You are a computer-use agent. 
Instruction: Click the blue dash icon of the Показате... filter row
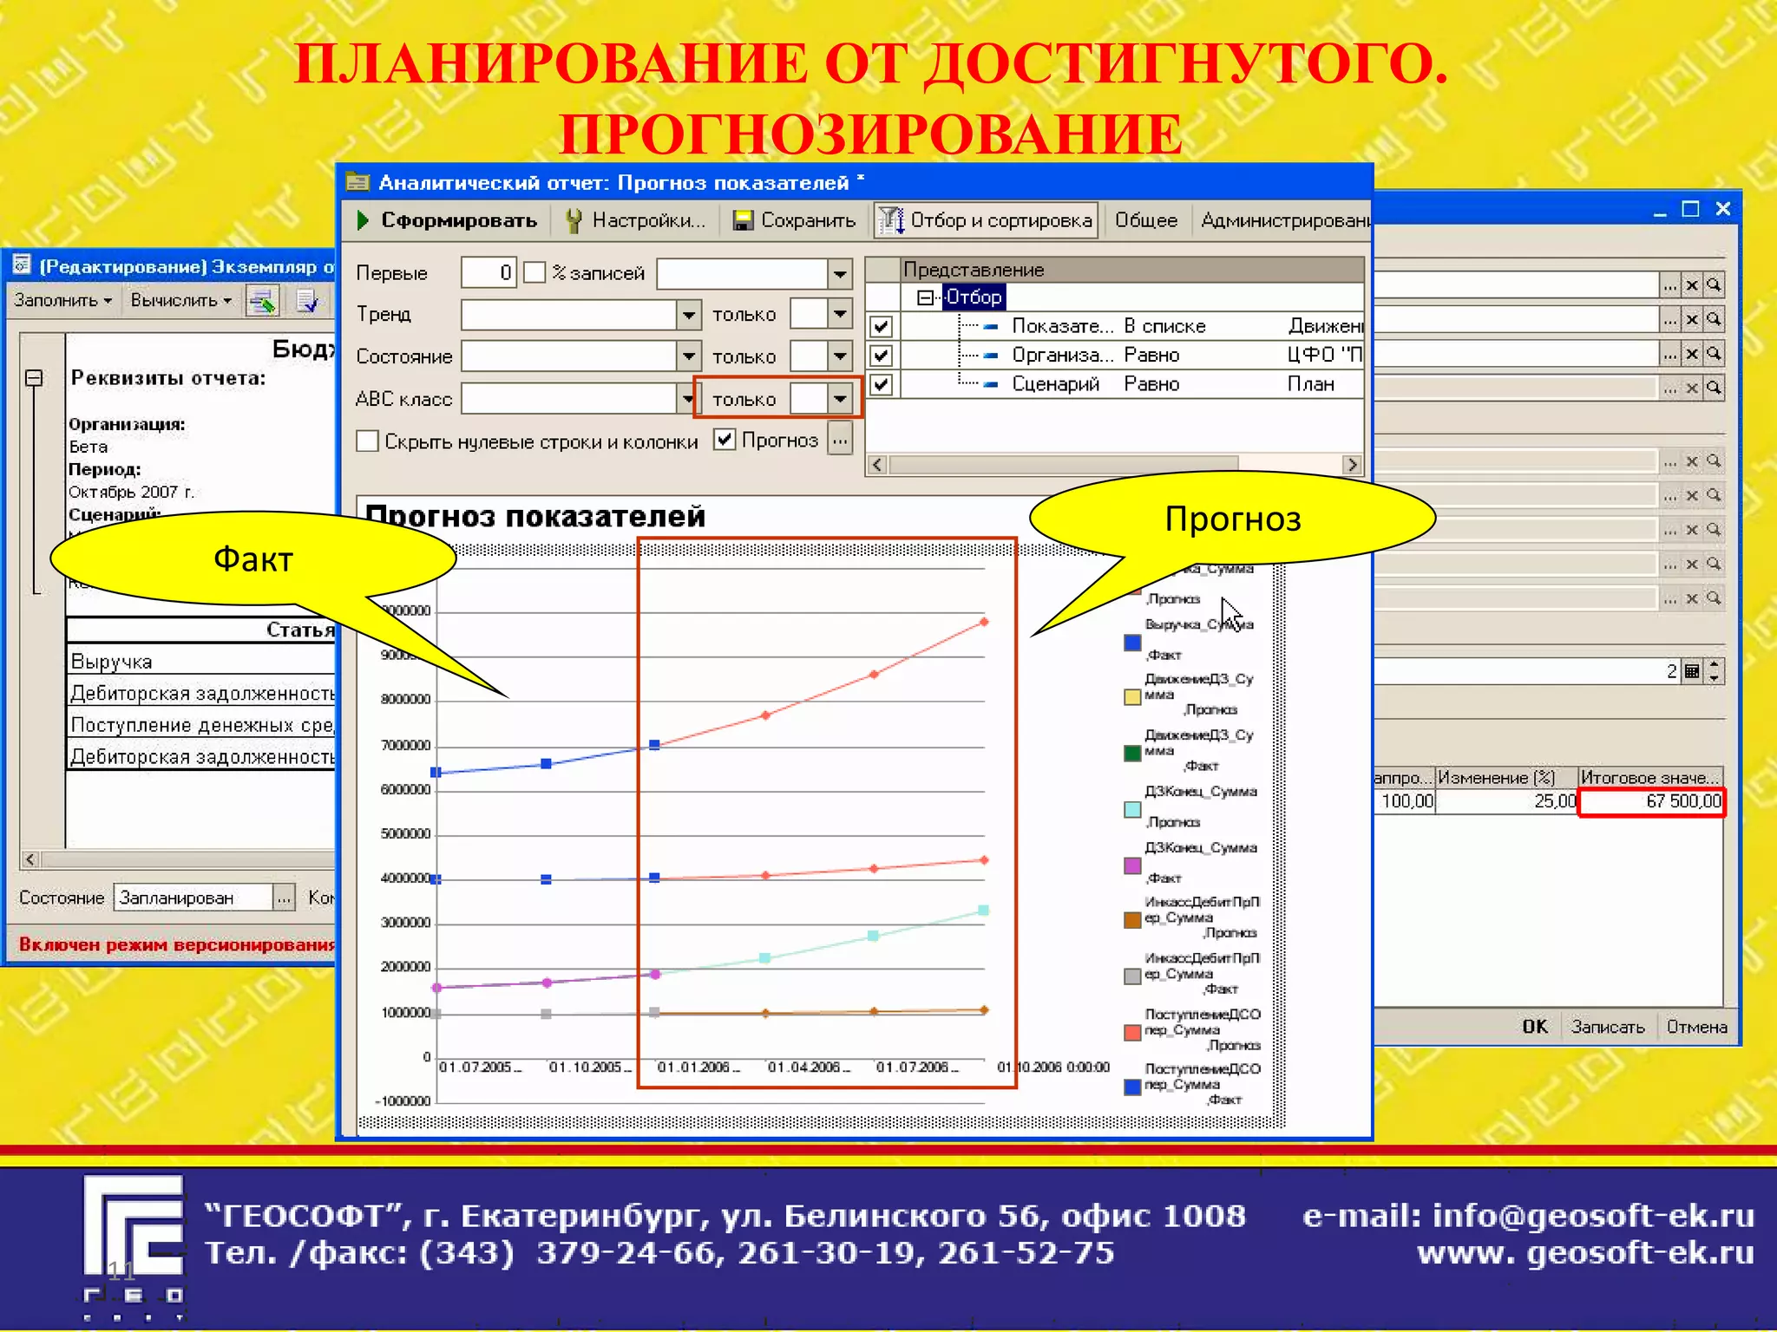990,327
